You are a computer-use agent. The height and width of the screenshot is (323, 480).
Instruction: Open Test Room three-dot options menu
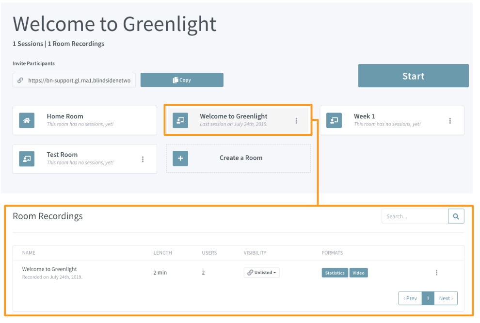coord(143,159)
